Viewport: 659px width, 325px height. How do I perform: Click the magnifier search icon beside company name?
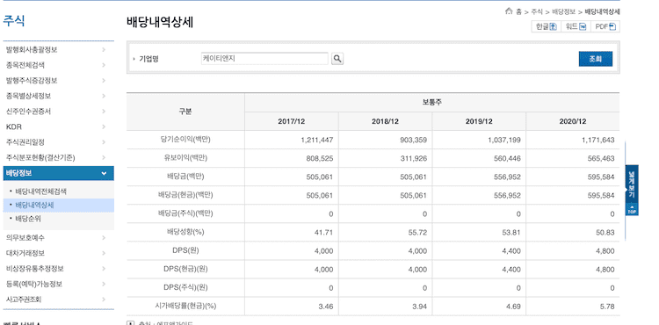(337, 59)
